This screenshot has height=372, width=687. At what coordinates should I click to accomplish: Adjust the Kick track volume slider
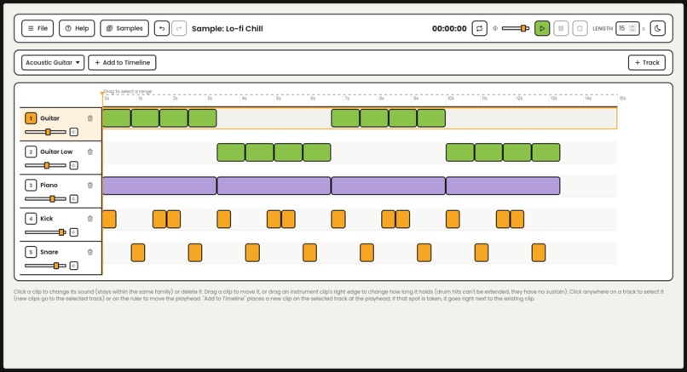45,232
